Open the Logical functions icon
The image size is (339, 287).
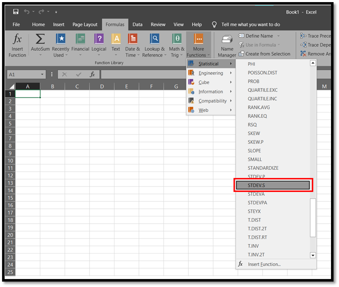pyautogui.click(x=99, y=40)
